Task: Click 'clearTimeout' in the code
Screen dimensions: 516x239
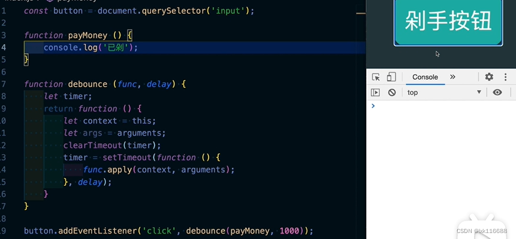Action: pos(93,145)
